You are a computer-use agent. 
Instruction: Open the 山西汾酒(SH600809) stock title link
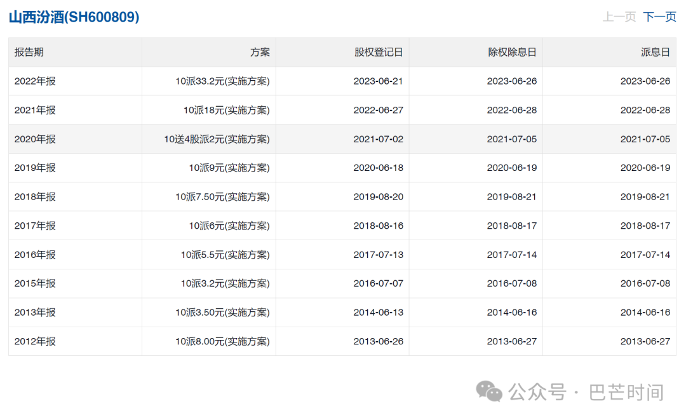click(74, 17)
